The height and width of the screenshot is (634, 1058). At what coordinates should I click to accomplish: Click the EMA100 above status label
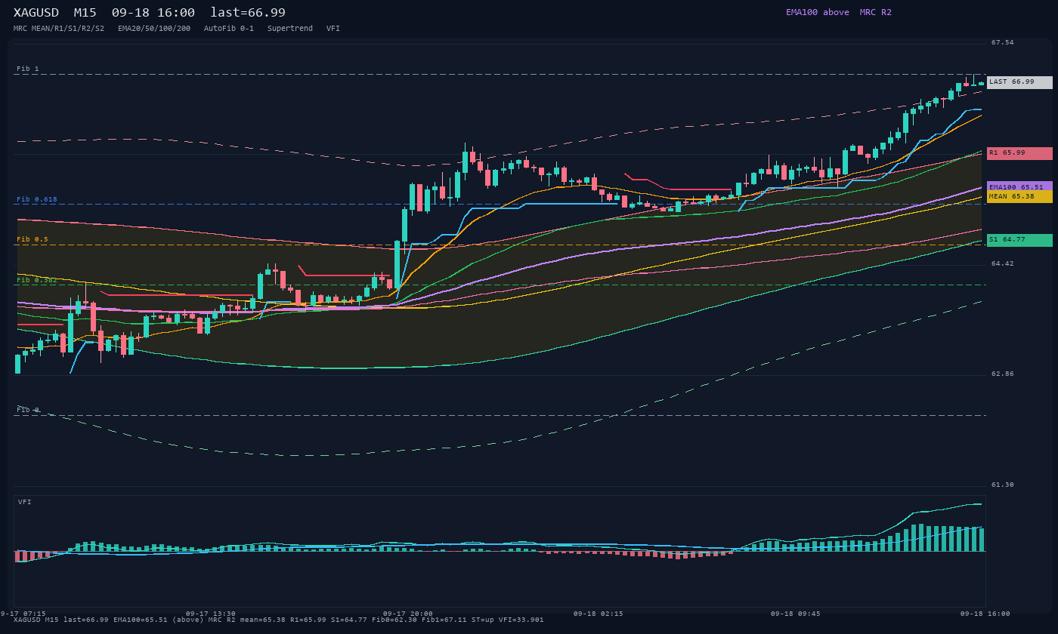pos(818,12)
